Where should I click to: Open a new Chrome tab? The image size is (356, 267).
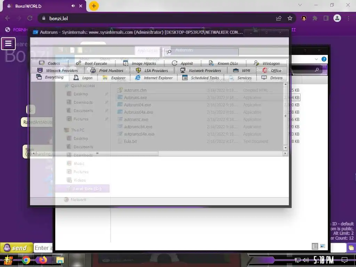tap(94, 6)
